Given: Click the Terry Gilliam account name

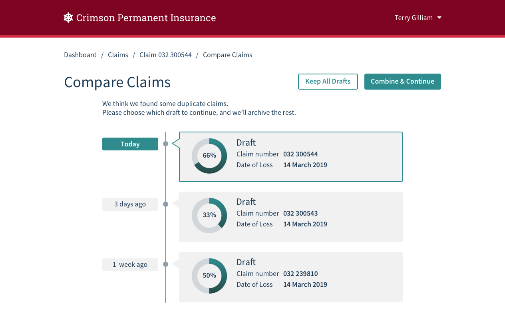Looking at the screenshot, I should coord(414,18).
